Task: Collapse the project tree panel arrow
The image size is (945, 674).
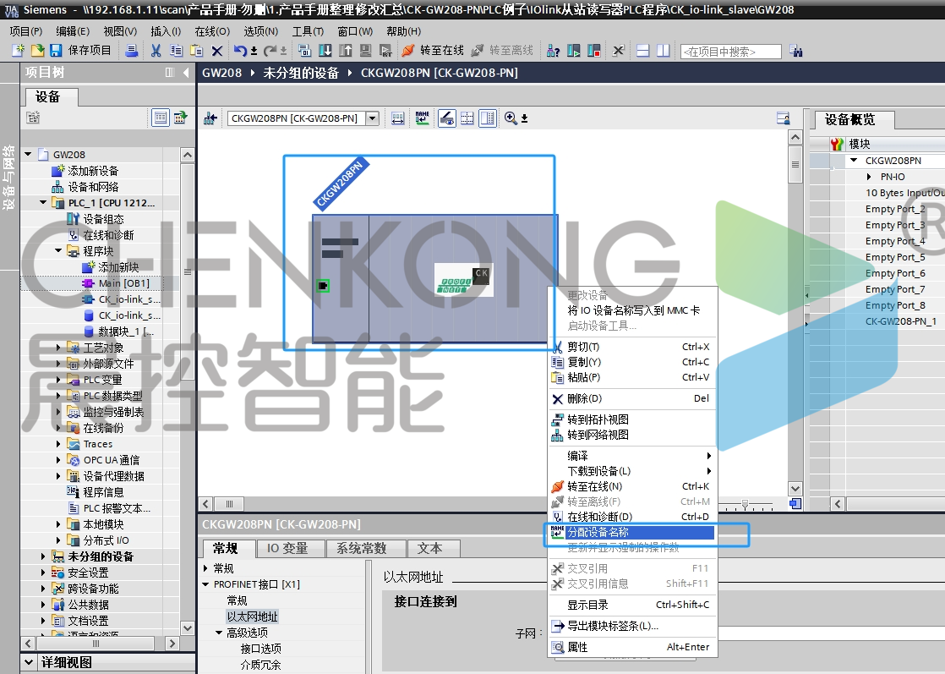Action: (185, 73)
